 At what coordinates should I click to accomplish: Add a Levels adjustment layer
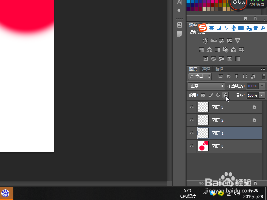[213, 41]
